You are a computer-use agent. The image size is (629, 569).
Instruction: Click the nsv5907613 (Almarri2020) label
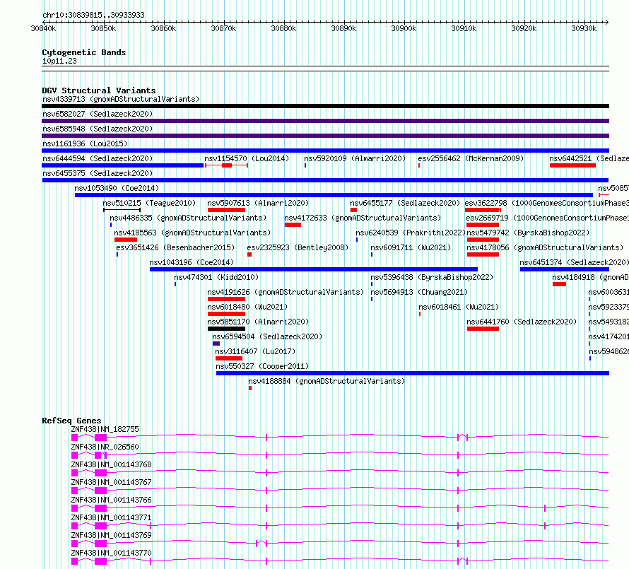pos(258,203)
